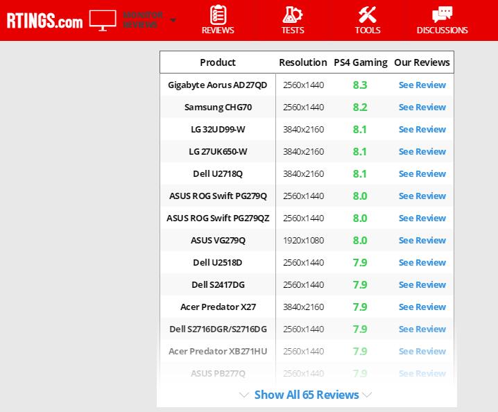Open See Review for Samsung CHG70
The image size is (498, 412).
pos(422,107)
